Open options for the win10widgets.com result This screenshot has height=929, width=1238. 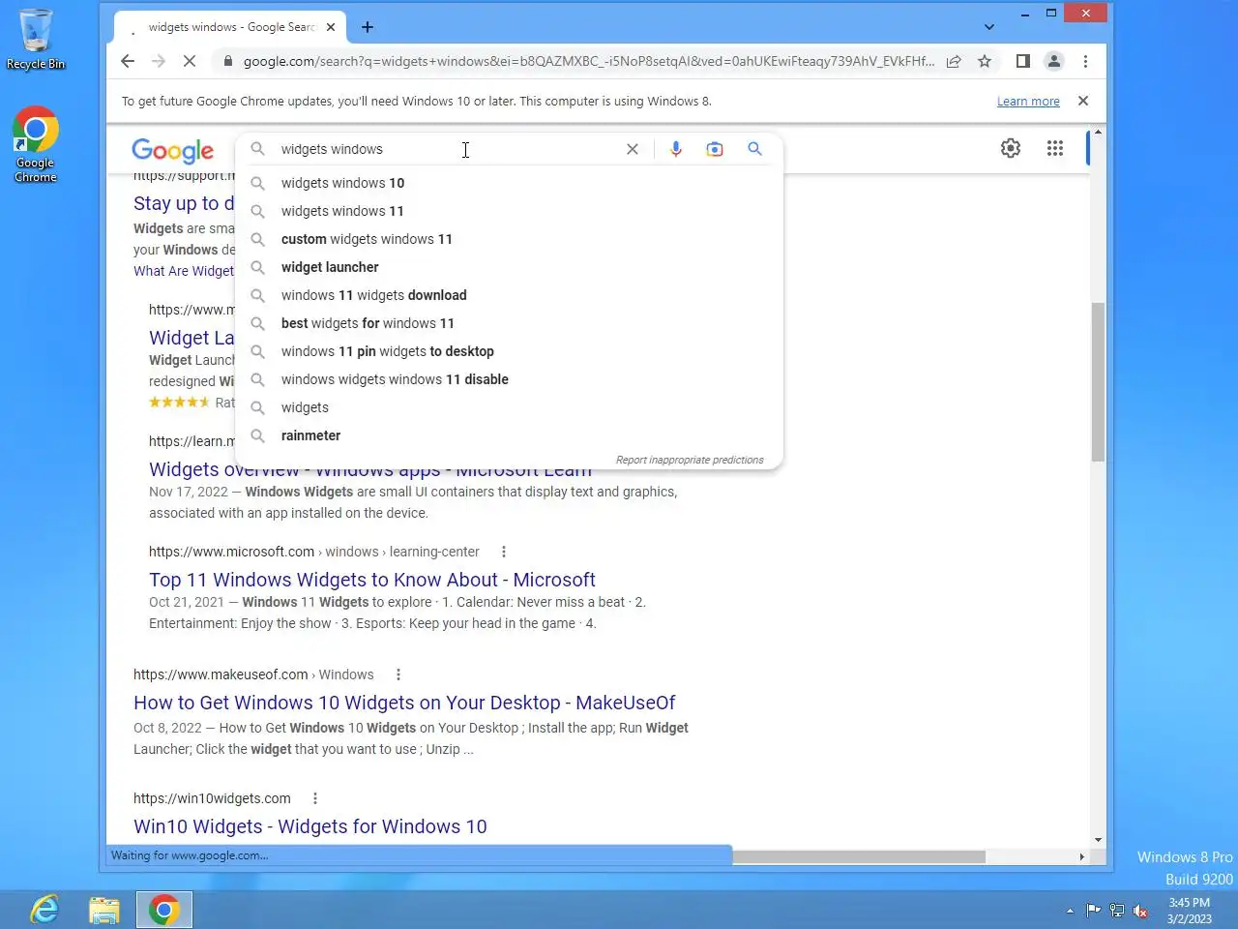point(314,798)
